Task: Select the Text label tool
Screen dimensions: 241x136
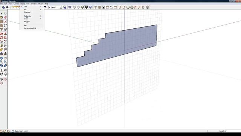Action: click(x=5, y=49)
